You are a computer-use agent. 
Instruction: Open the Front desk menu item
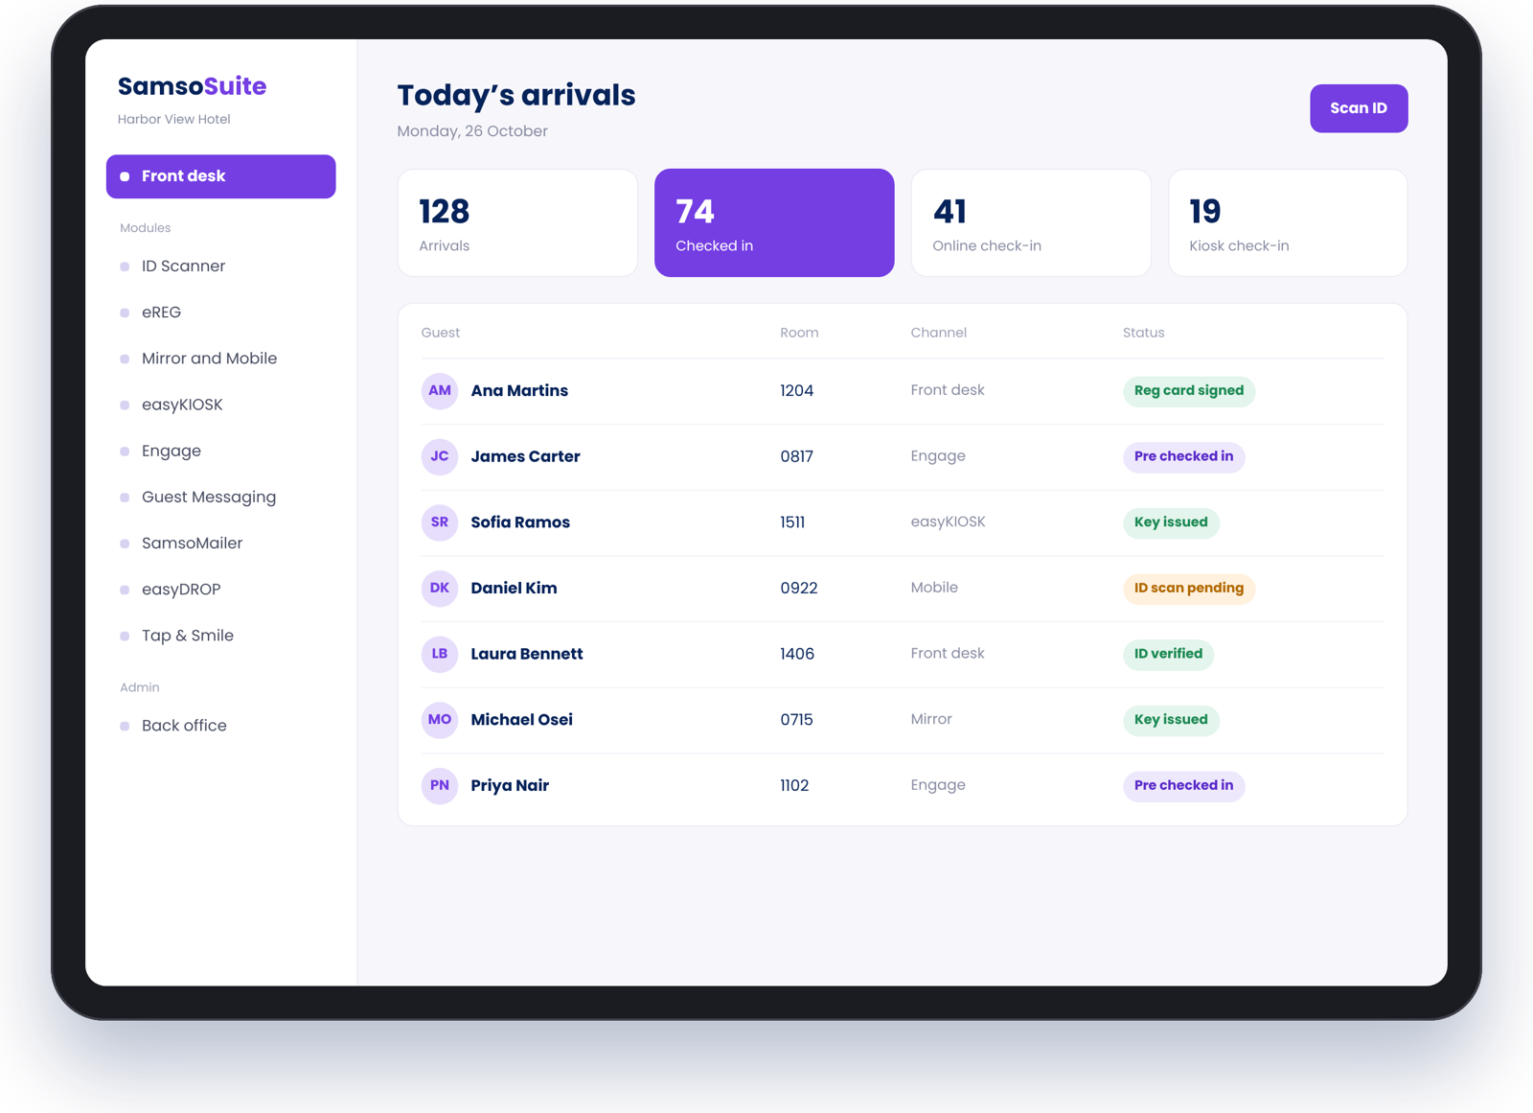coord(220,176)
